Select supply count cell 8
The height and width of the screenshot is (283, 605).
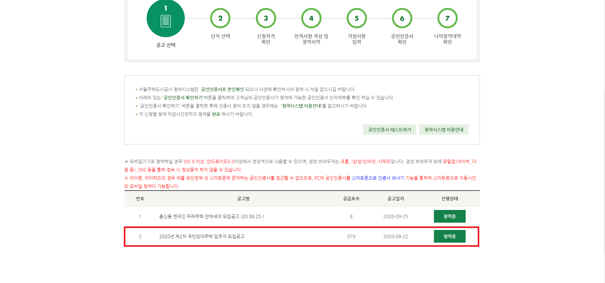point(351,216)
